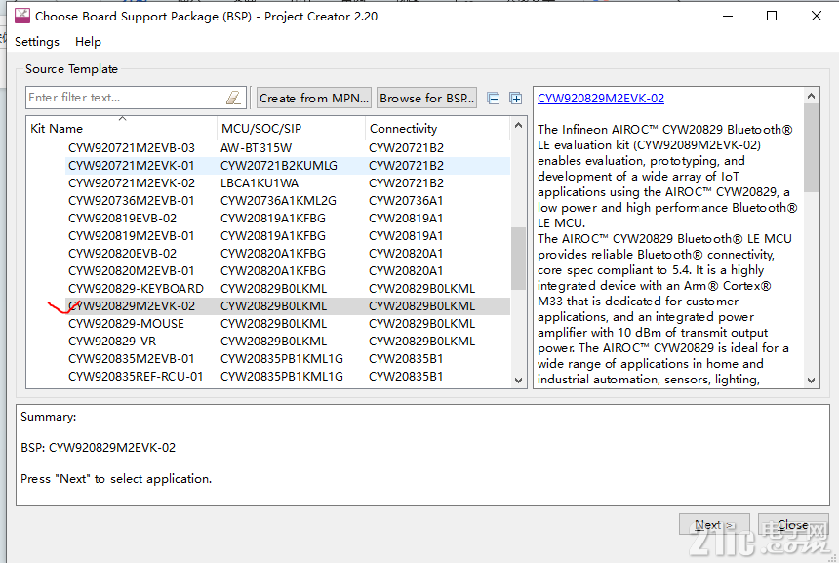Maximize the Project Creator window
This screenshot has height=563, width=839.
point(772,16)
